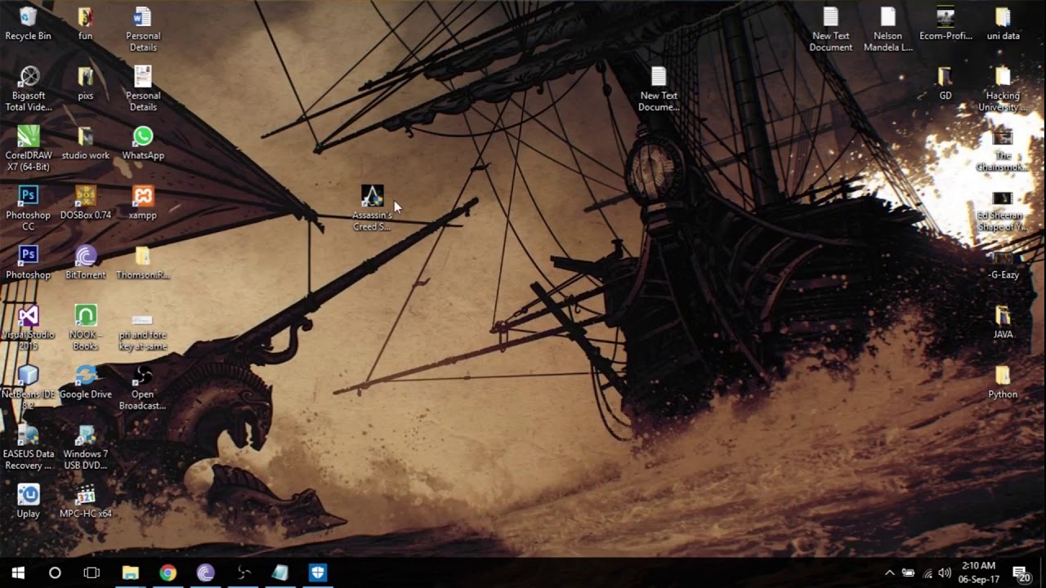Select the EASEUS Data Recovery shortcut
Image resolution: width=1046 pixels, height=588 pixels.
[x=29, y=447]
